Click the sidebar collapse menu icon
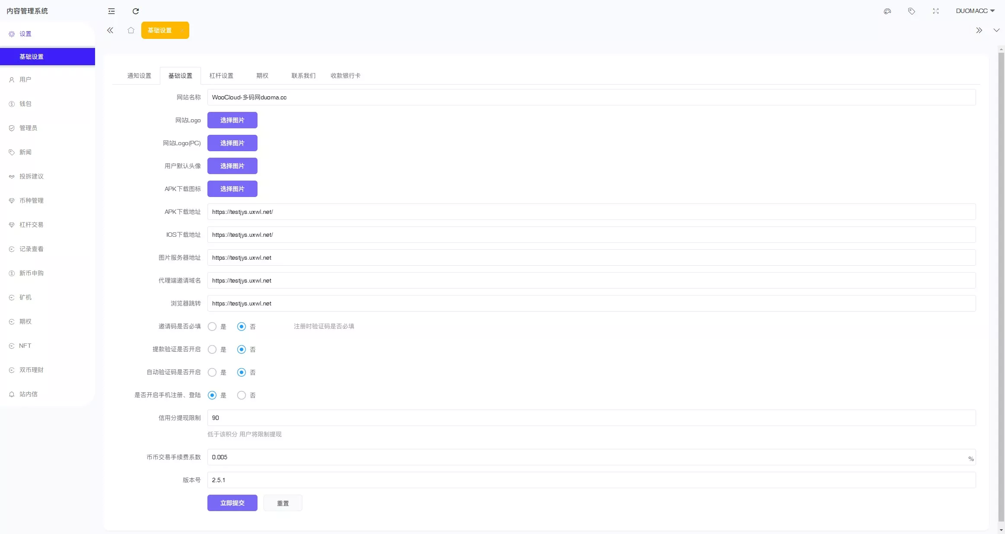Screen dimensions: 1005x534 pyautogui.click(x=111, y=11)
